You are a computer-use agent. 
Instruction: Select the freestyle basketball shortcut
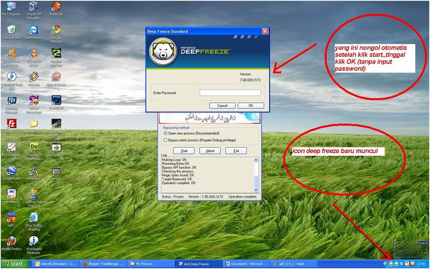pos(56,9)
